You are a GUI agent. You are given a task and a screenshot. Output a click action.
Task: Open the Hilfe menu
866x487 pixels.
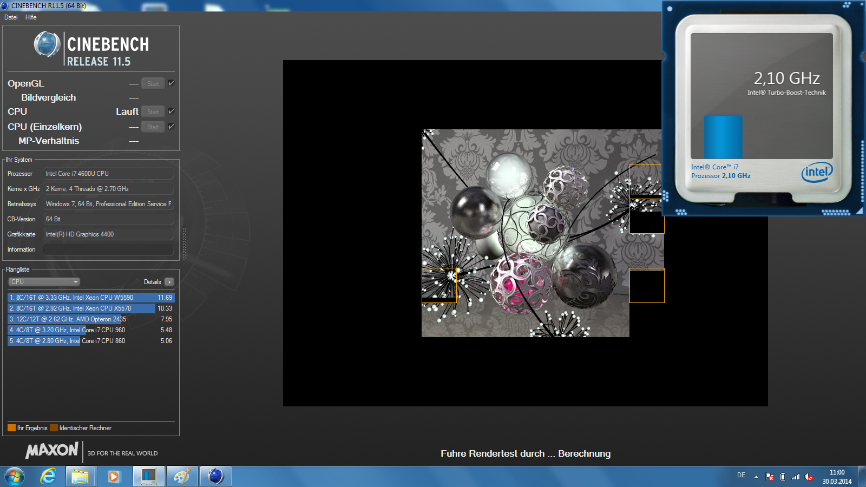31,17
